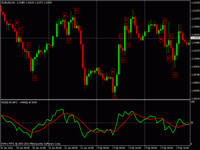The image size is (200, 150).
Task: Select the X marker near the 31 Jan 08:00 high
Action: pos(65,16)
